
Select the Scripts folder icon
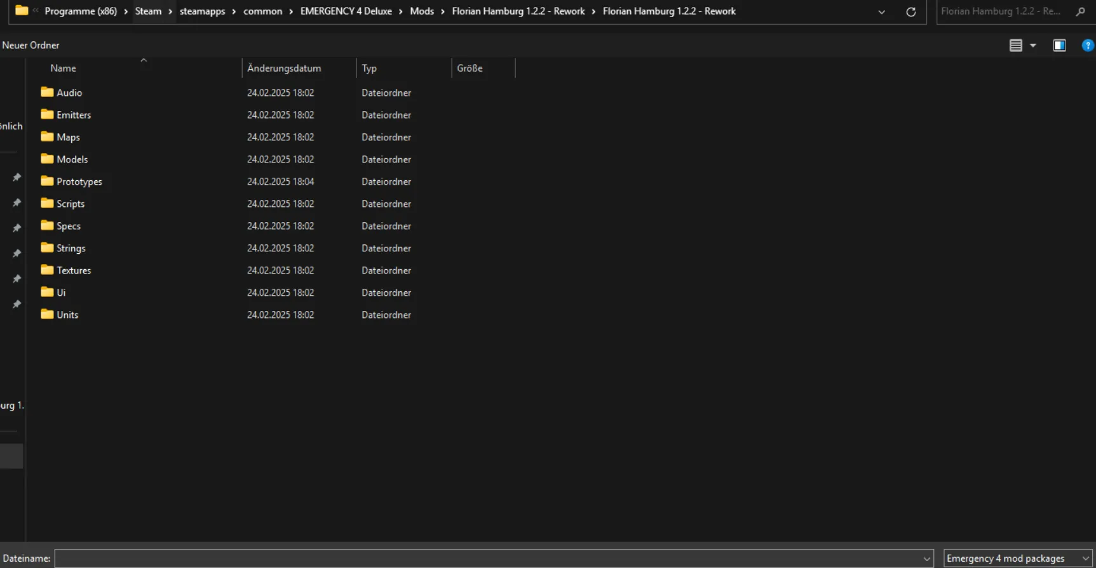(47, 204)
